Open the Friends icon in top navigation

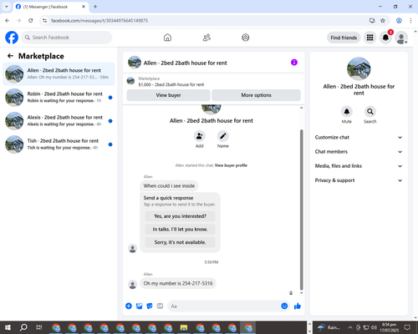206,38
